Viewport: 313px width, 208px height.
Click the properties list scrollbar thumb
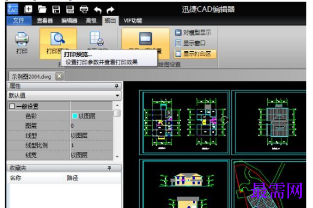click(117, 113)
